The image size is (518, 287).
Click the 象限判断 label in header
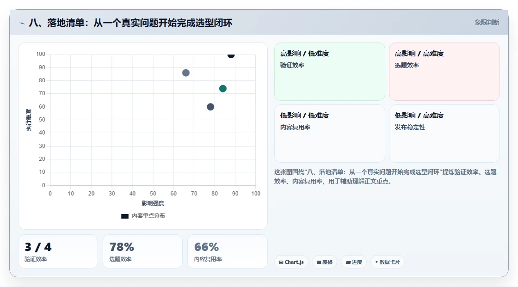(487, 23)
